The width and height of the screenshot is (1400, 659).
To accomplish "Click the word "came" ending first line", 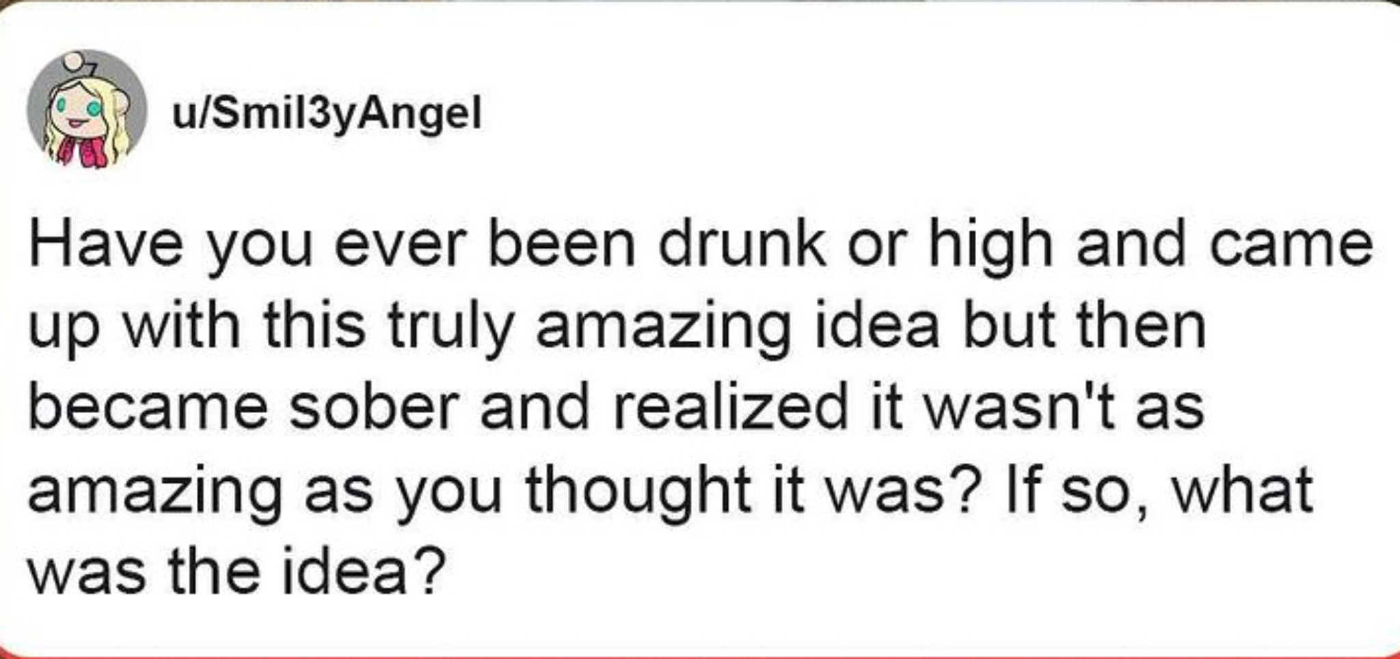I will [1291, 244].
